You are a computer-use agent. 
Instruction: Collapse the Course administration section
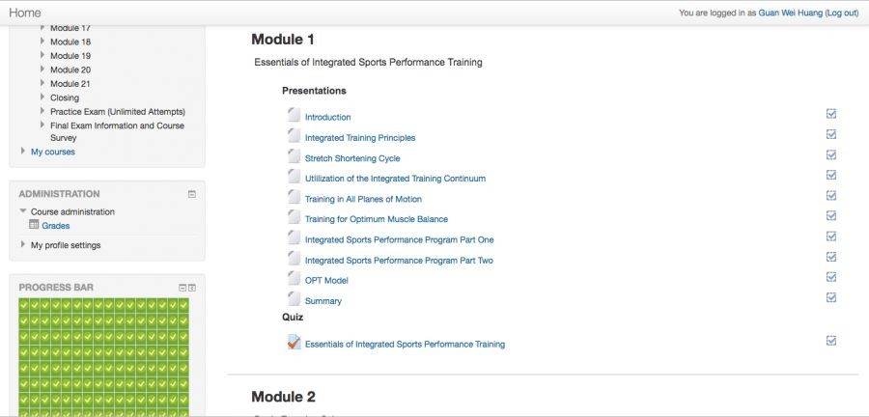pyautogui.click(x=23, y=211)
